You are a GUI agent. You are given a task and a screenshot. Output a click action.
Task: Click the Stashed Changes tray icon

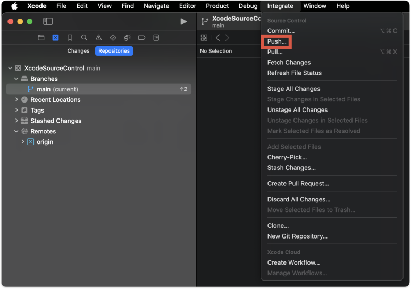pyautogui.click(x=24, y=121)
